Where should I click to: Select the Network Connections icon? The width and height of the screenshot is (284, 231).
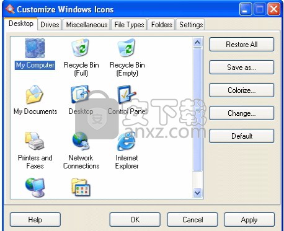coord(81,141)
